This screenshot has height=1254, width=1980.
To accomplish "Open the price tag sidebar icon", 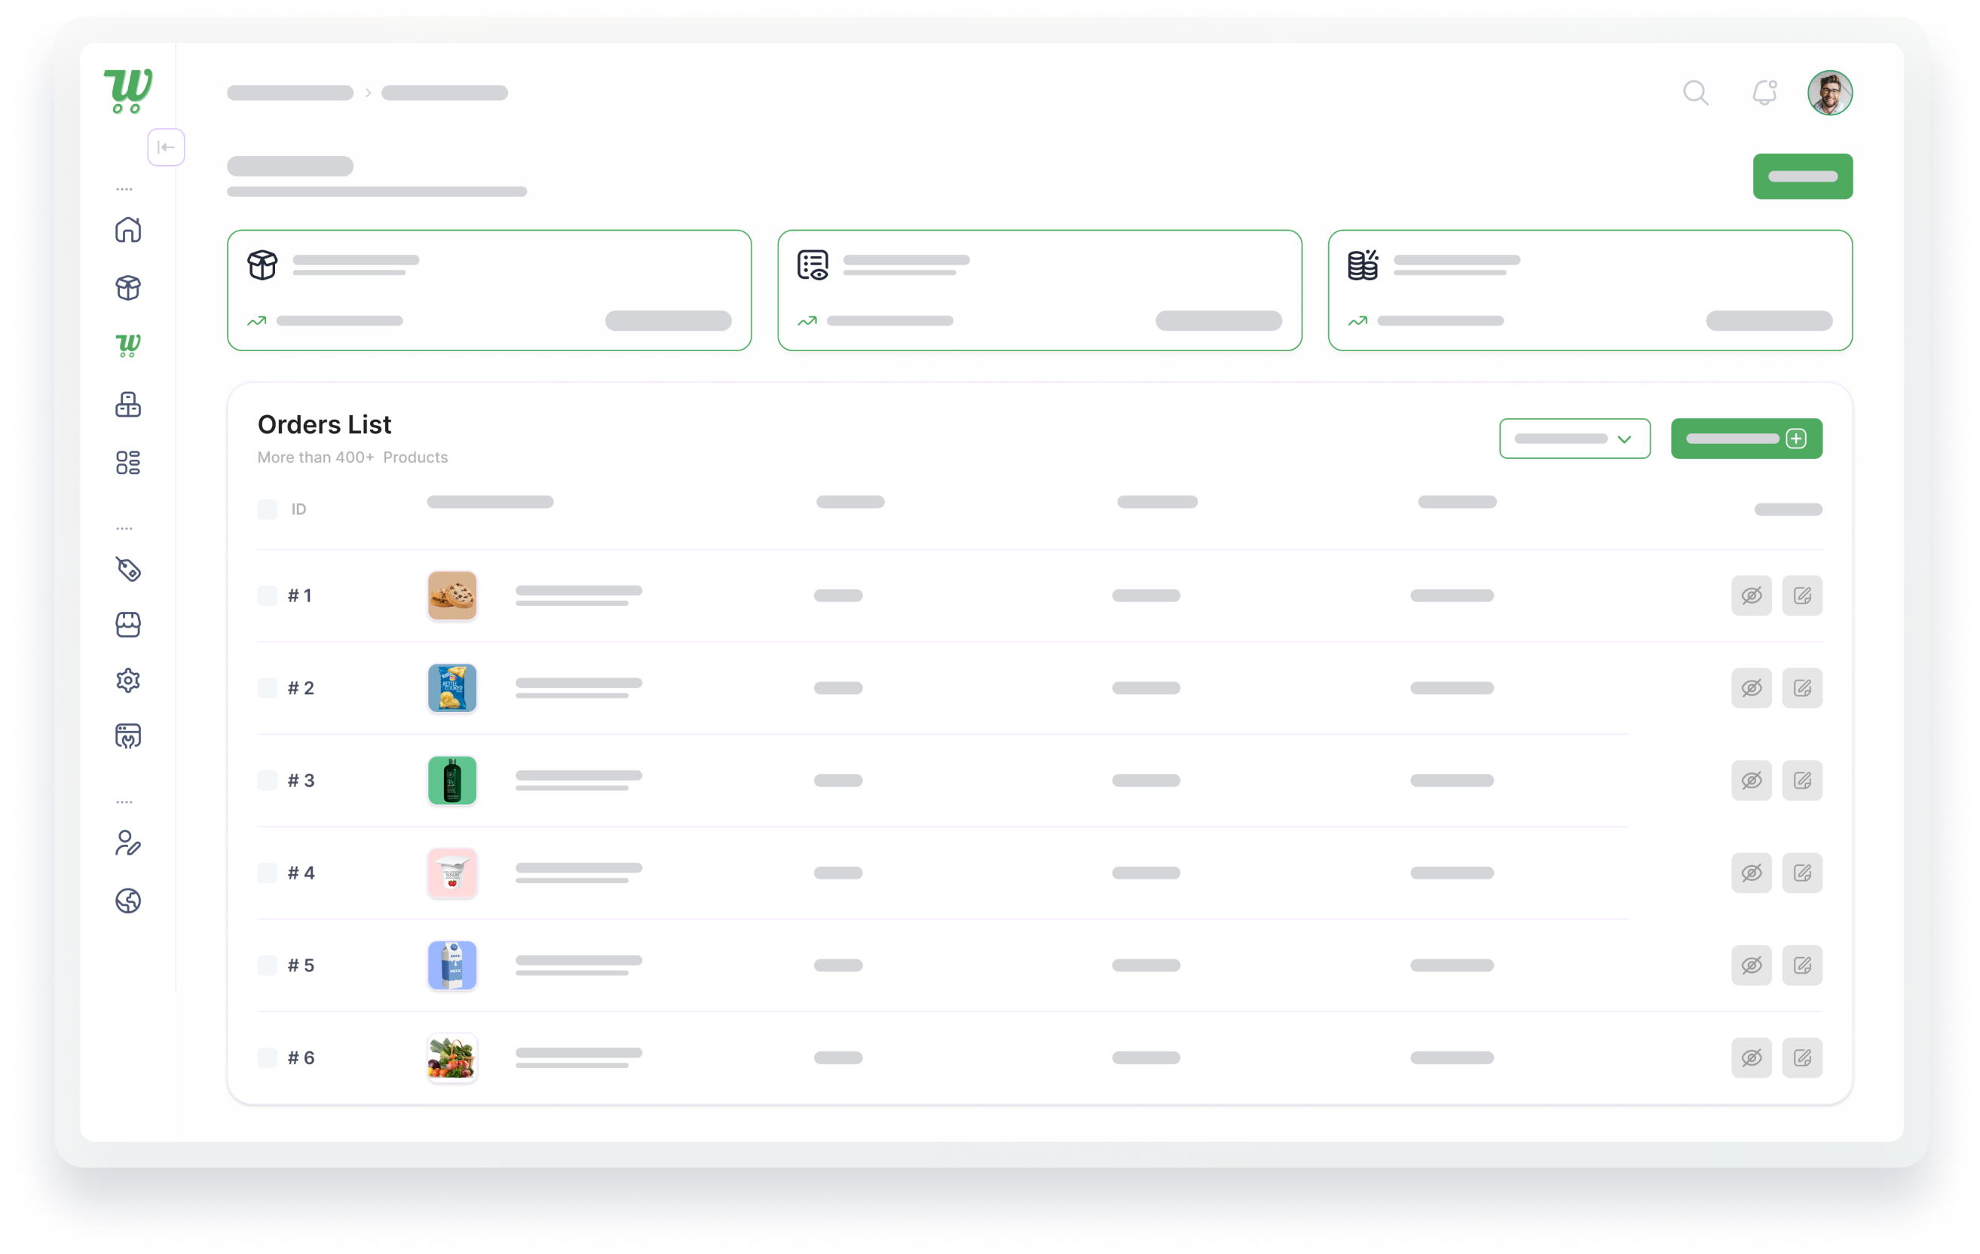I will tap(128, 569).
